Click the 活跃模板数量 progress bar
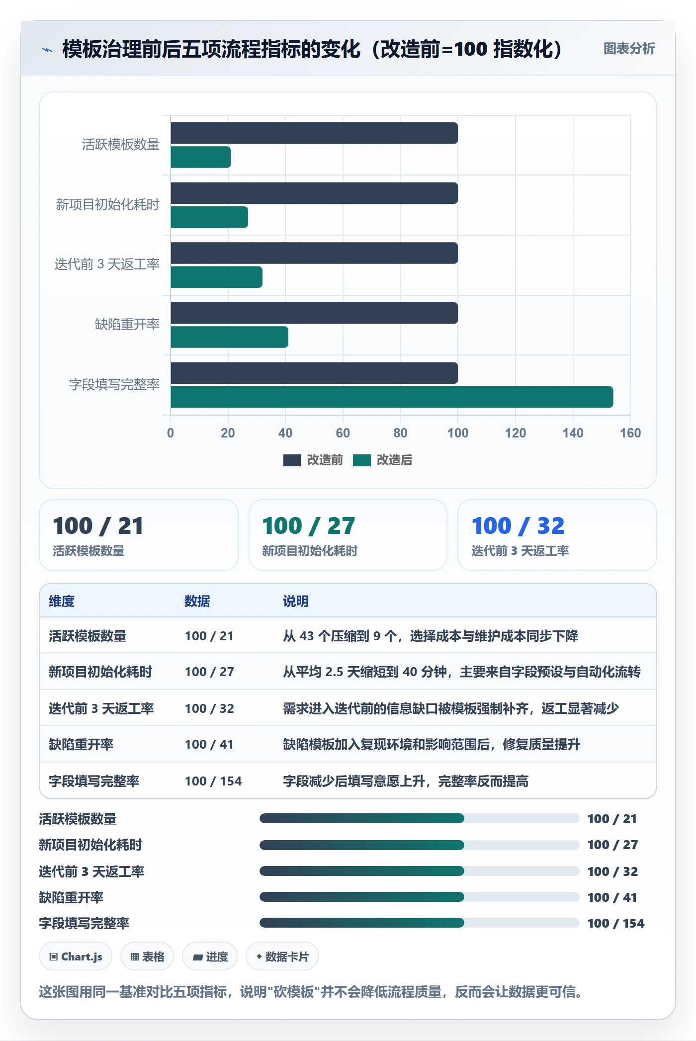Image resolution: width=696 pixels, height=1041 pixels. click(420, 818)
